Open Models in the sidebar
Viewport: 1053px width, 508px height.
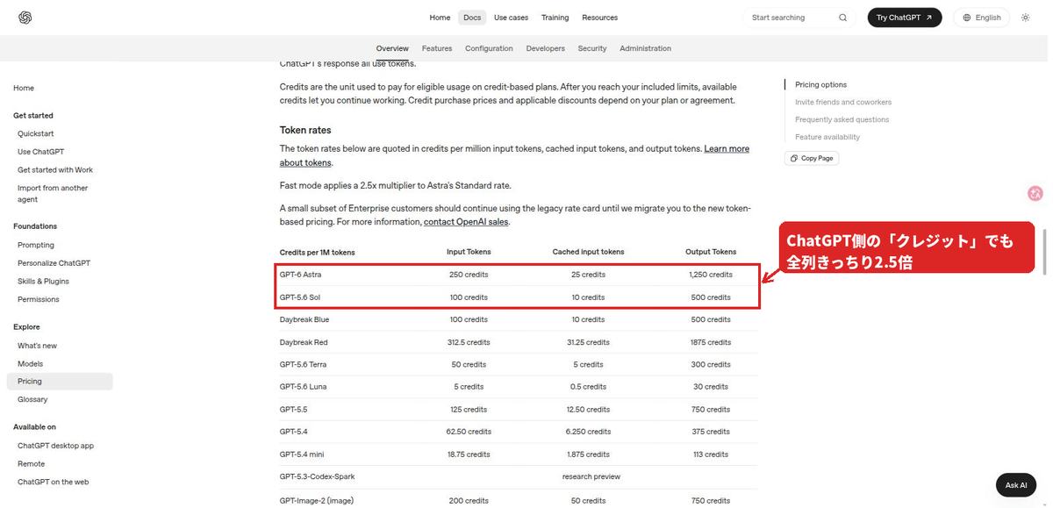click(30, 363)
